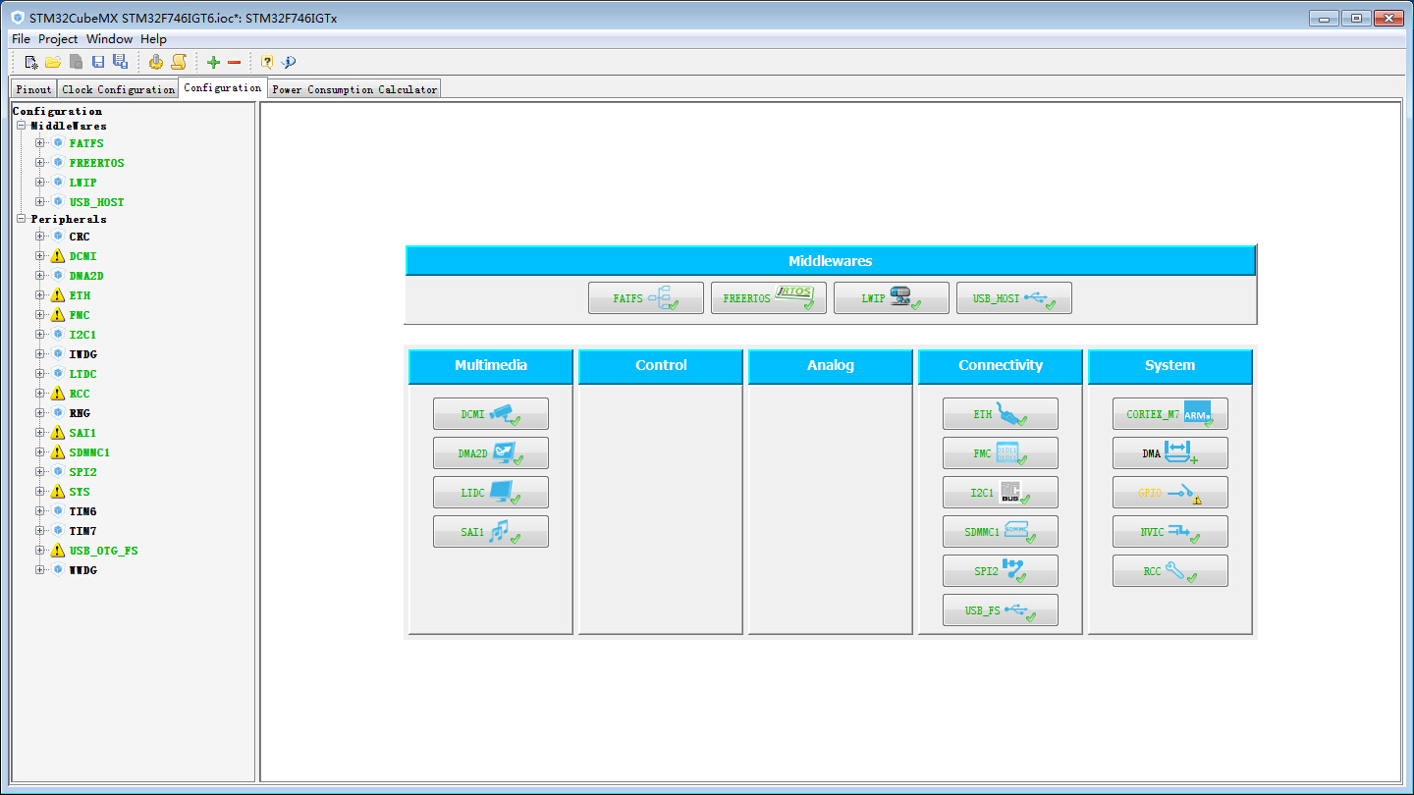The height and width of the screenshot is (795, 1414).
Task: Click the Generate Report scroll icon
Action: pyautogui.click(x=179, y=62)
